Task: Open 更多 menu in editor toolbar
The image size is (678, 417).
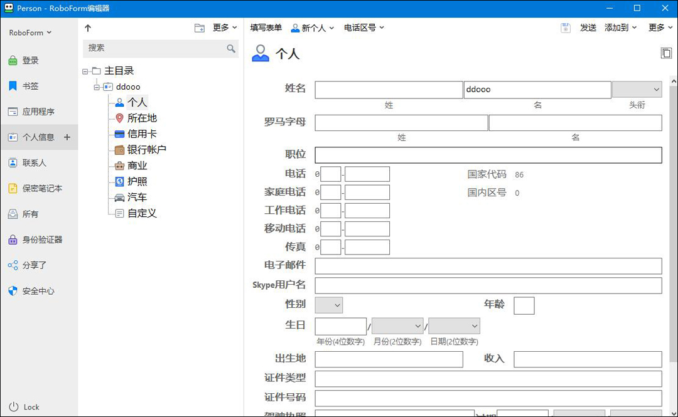Action: (x=660, y=28)
